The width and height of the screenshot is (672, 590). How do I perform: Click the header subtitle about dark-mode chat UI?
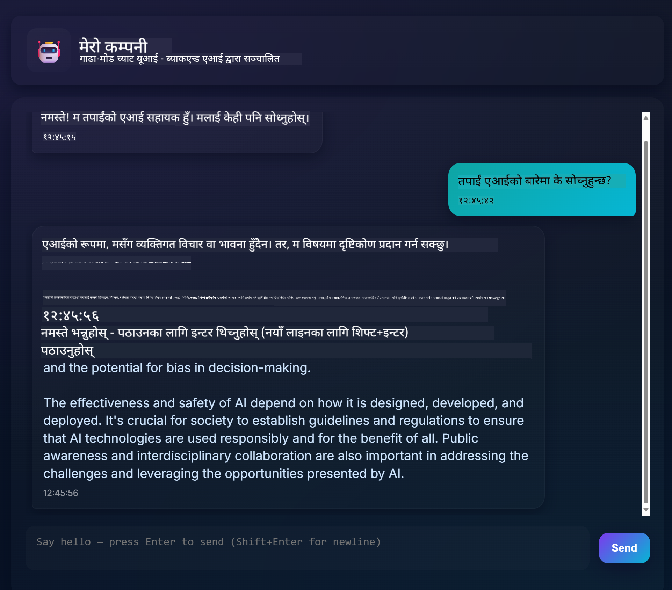180,59
